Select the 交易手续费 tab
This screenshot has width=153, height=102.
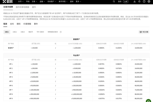[x=8, y=7]
